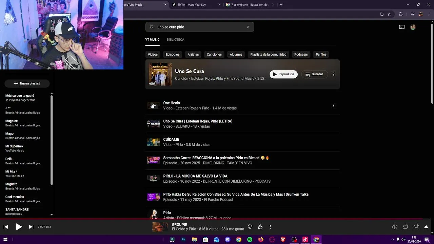This screenshot has height=244, width=434.
Task: Select the YT MUSIC tab
Action: point(152,40)
